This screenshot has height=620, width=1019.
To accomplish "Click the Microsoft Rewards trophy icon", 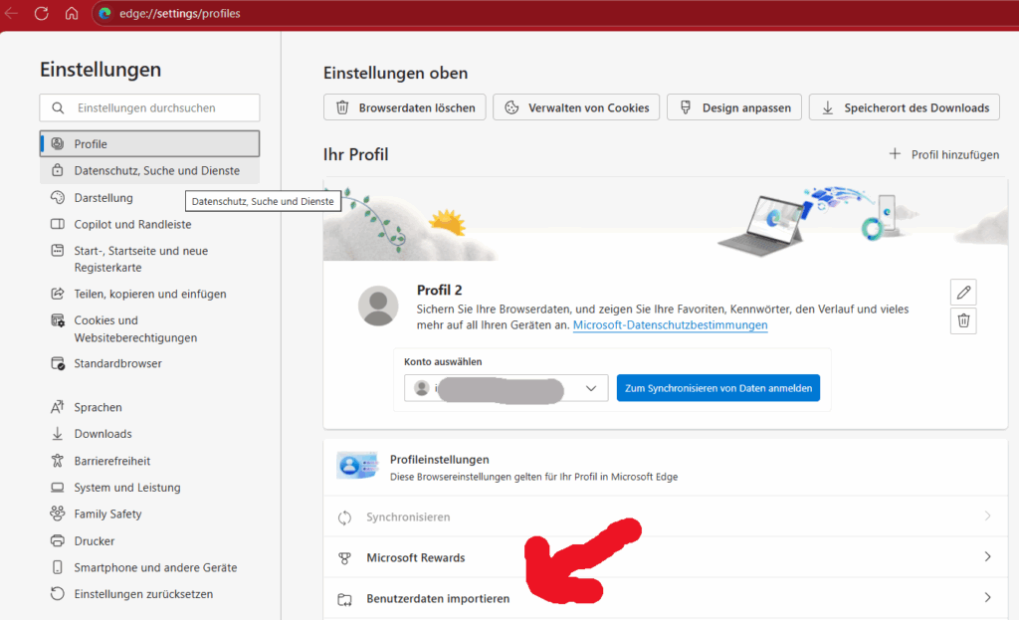I will coord(345,557).
